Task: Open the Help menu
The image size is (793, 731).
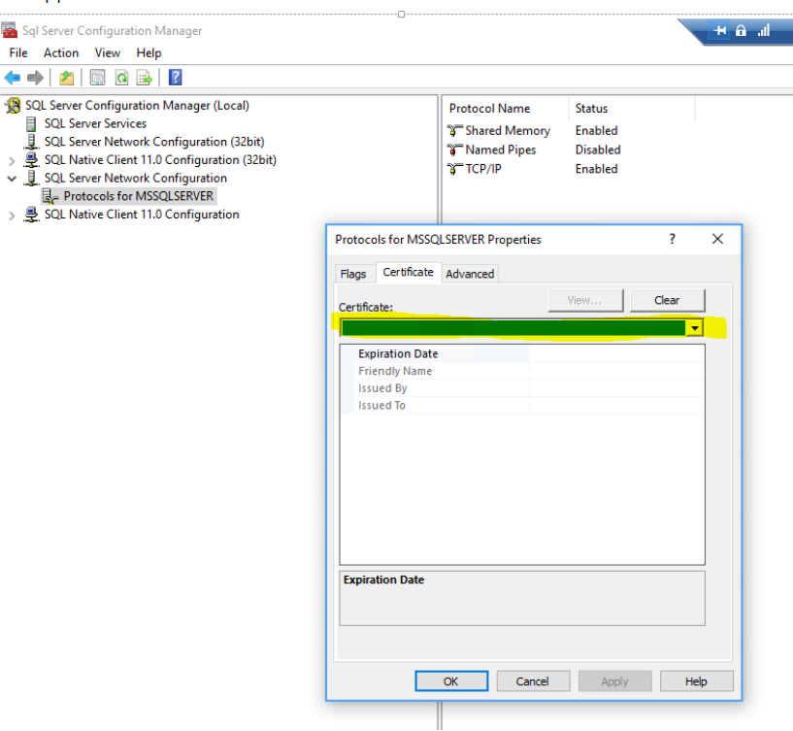Action: coord(149,52)
